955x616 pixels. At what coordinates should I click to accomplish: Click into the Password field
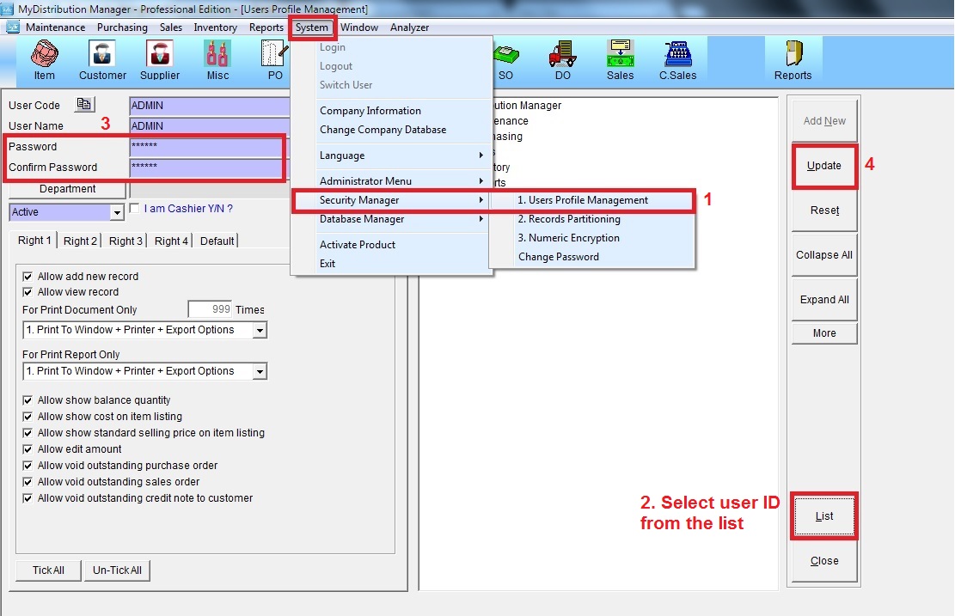coord(206,147)
